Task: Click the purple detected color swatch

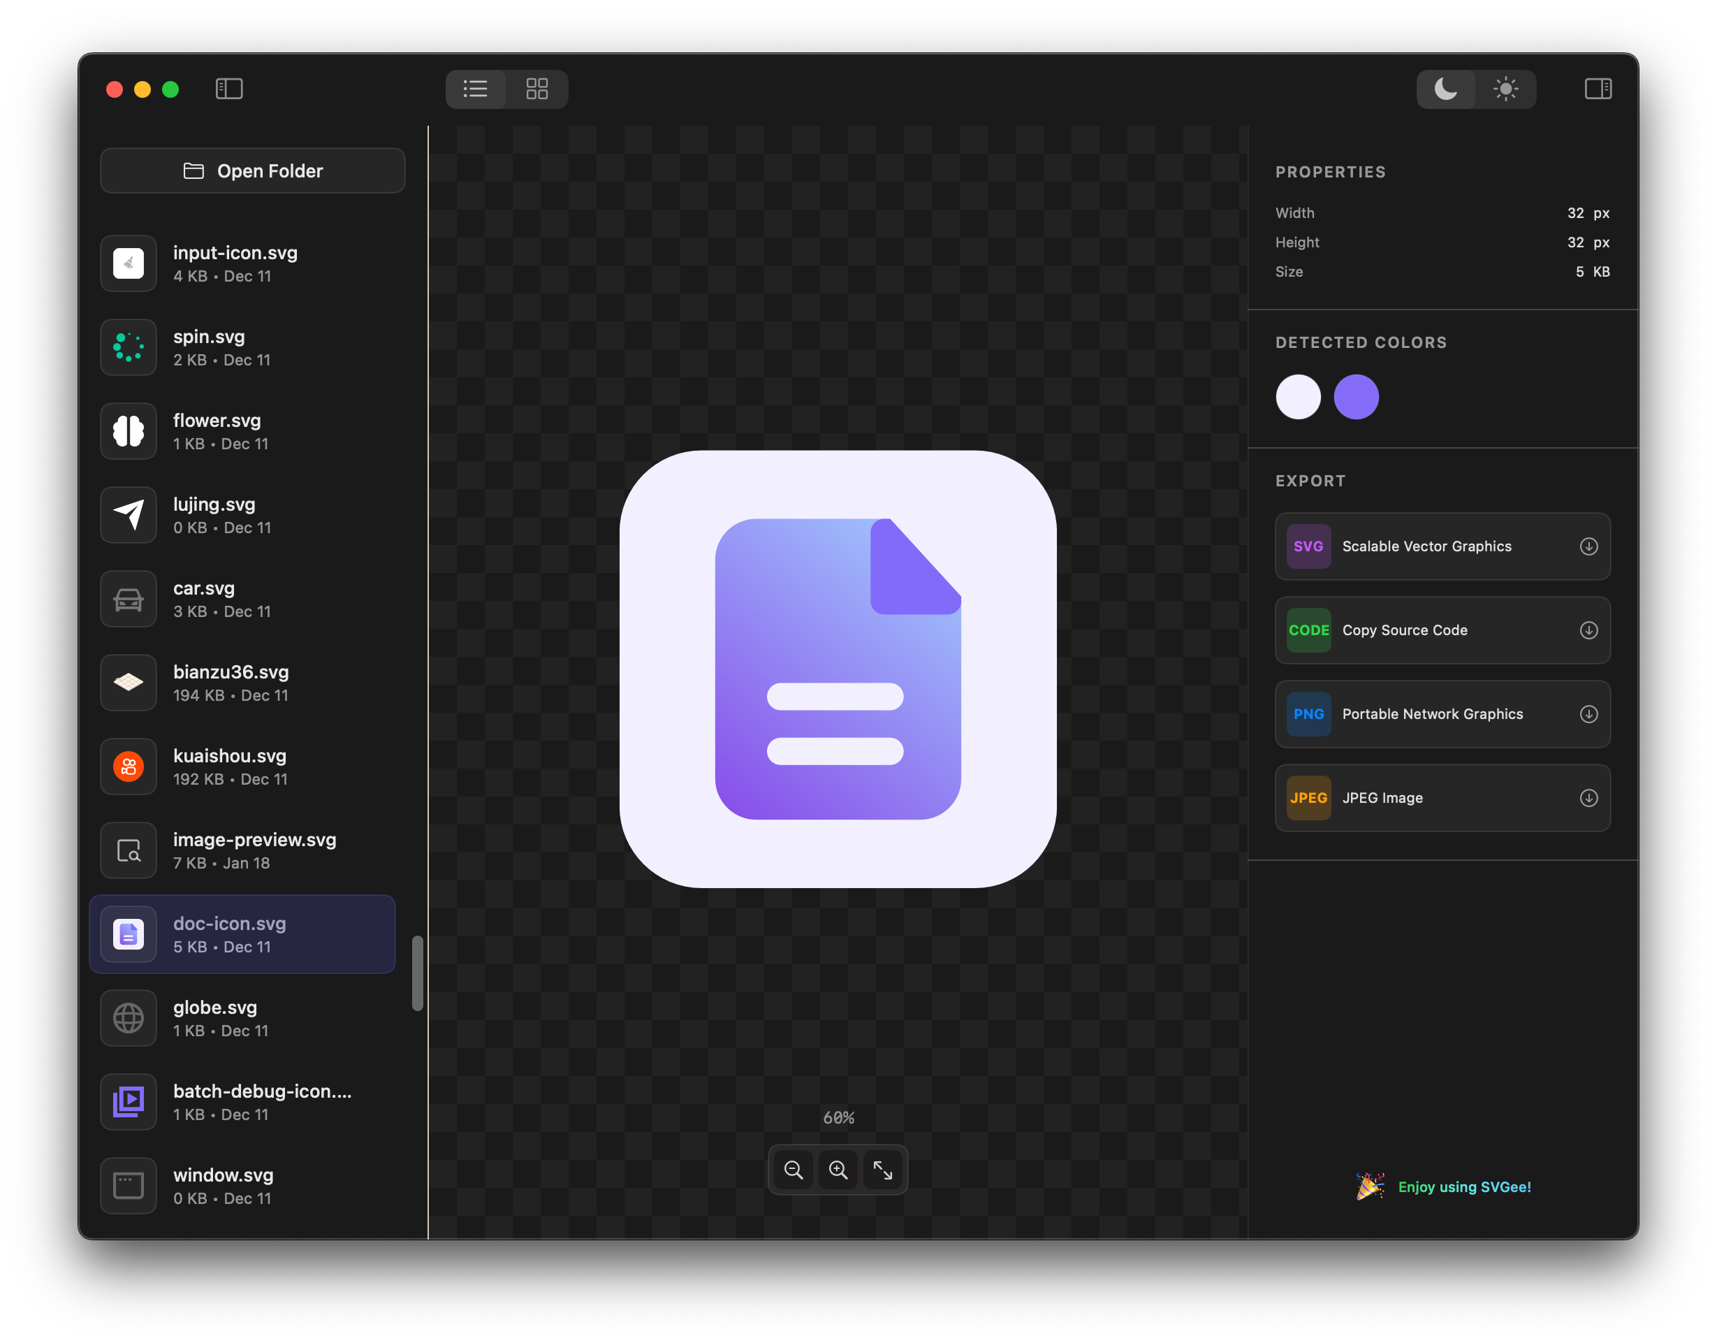Action: click(x=1356, y=397)
